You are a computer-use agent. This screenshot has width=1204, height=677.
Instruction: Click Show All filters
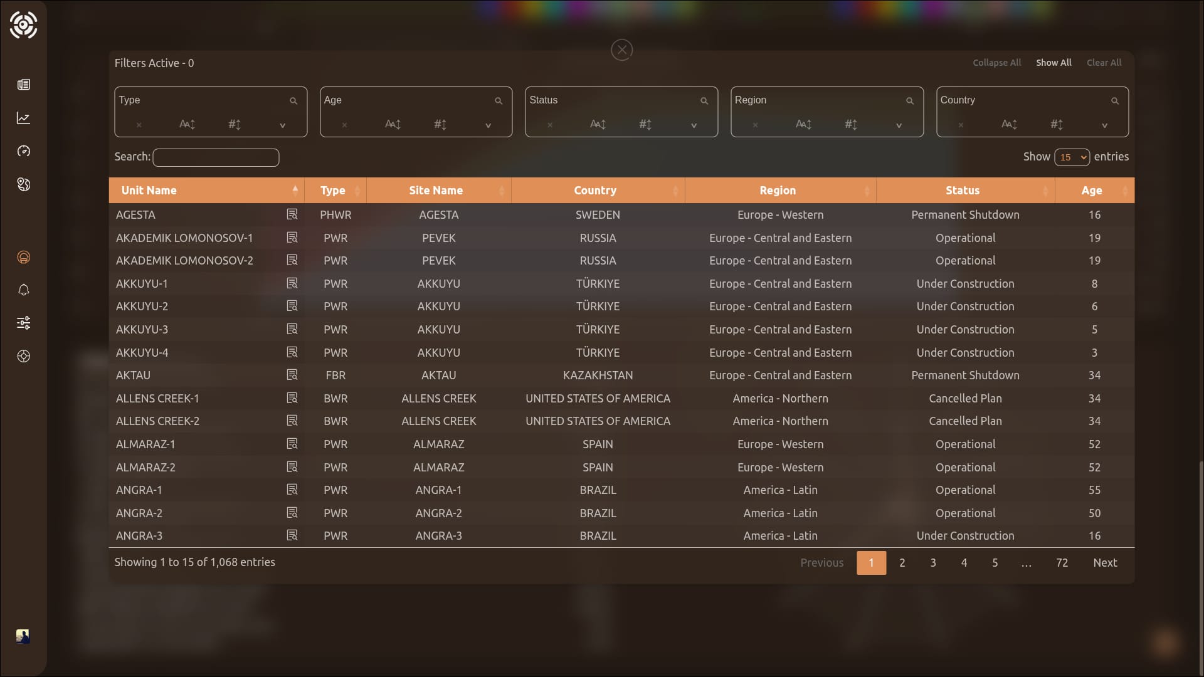[x=1053, y=63]
